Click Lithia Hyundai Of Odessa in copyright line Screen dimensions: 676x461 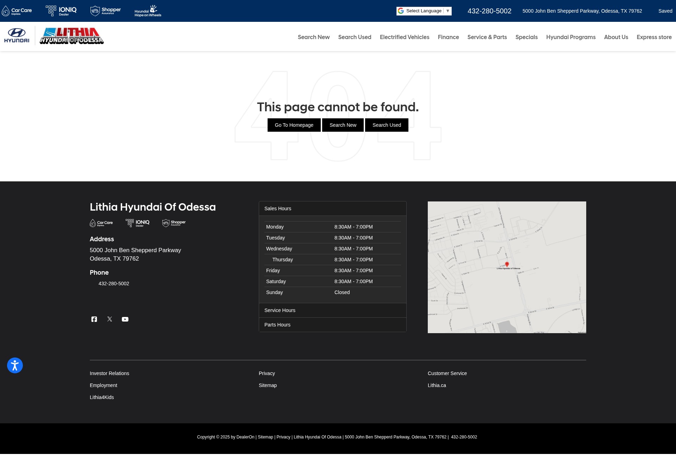(x=318, y=437)
